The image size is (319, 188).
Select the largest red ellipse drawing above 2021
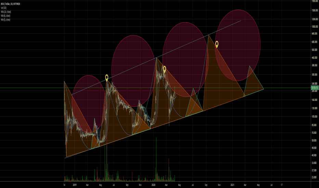tap(238, 45)
